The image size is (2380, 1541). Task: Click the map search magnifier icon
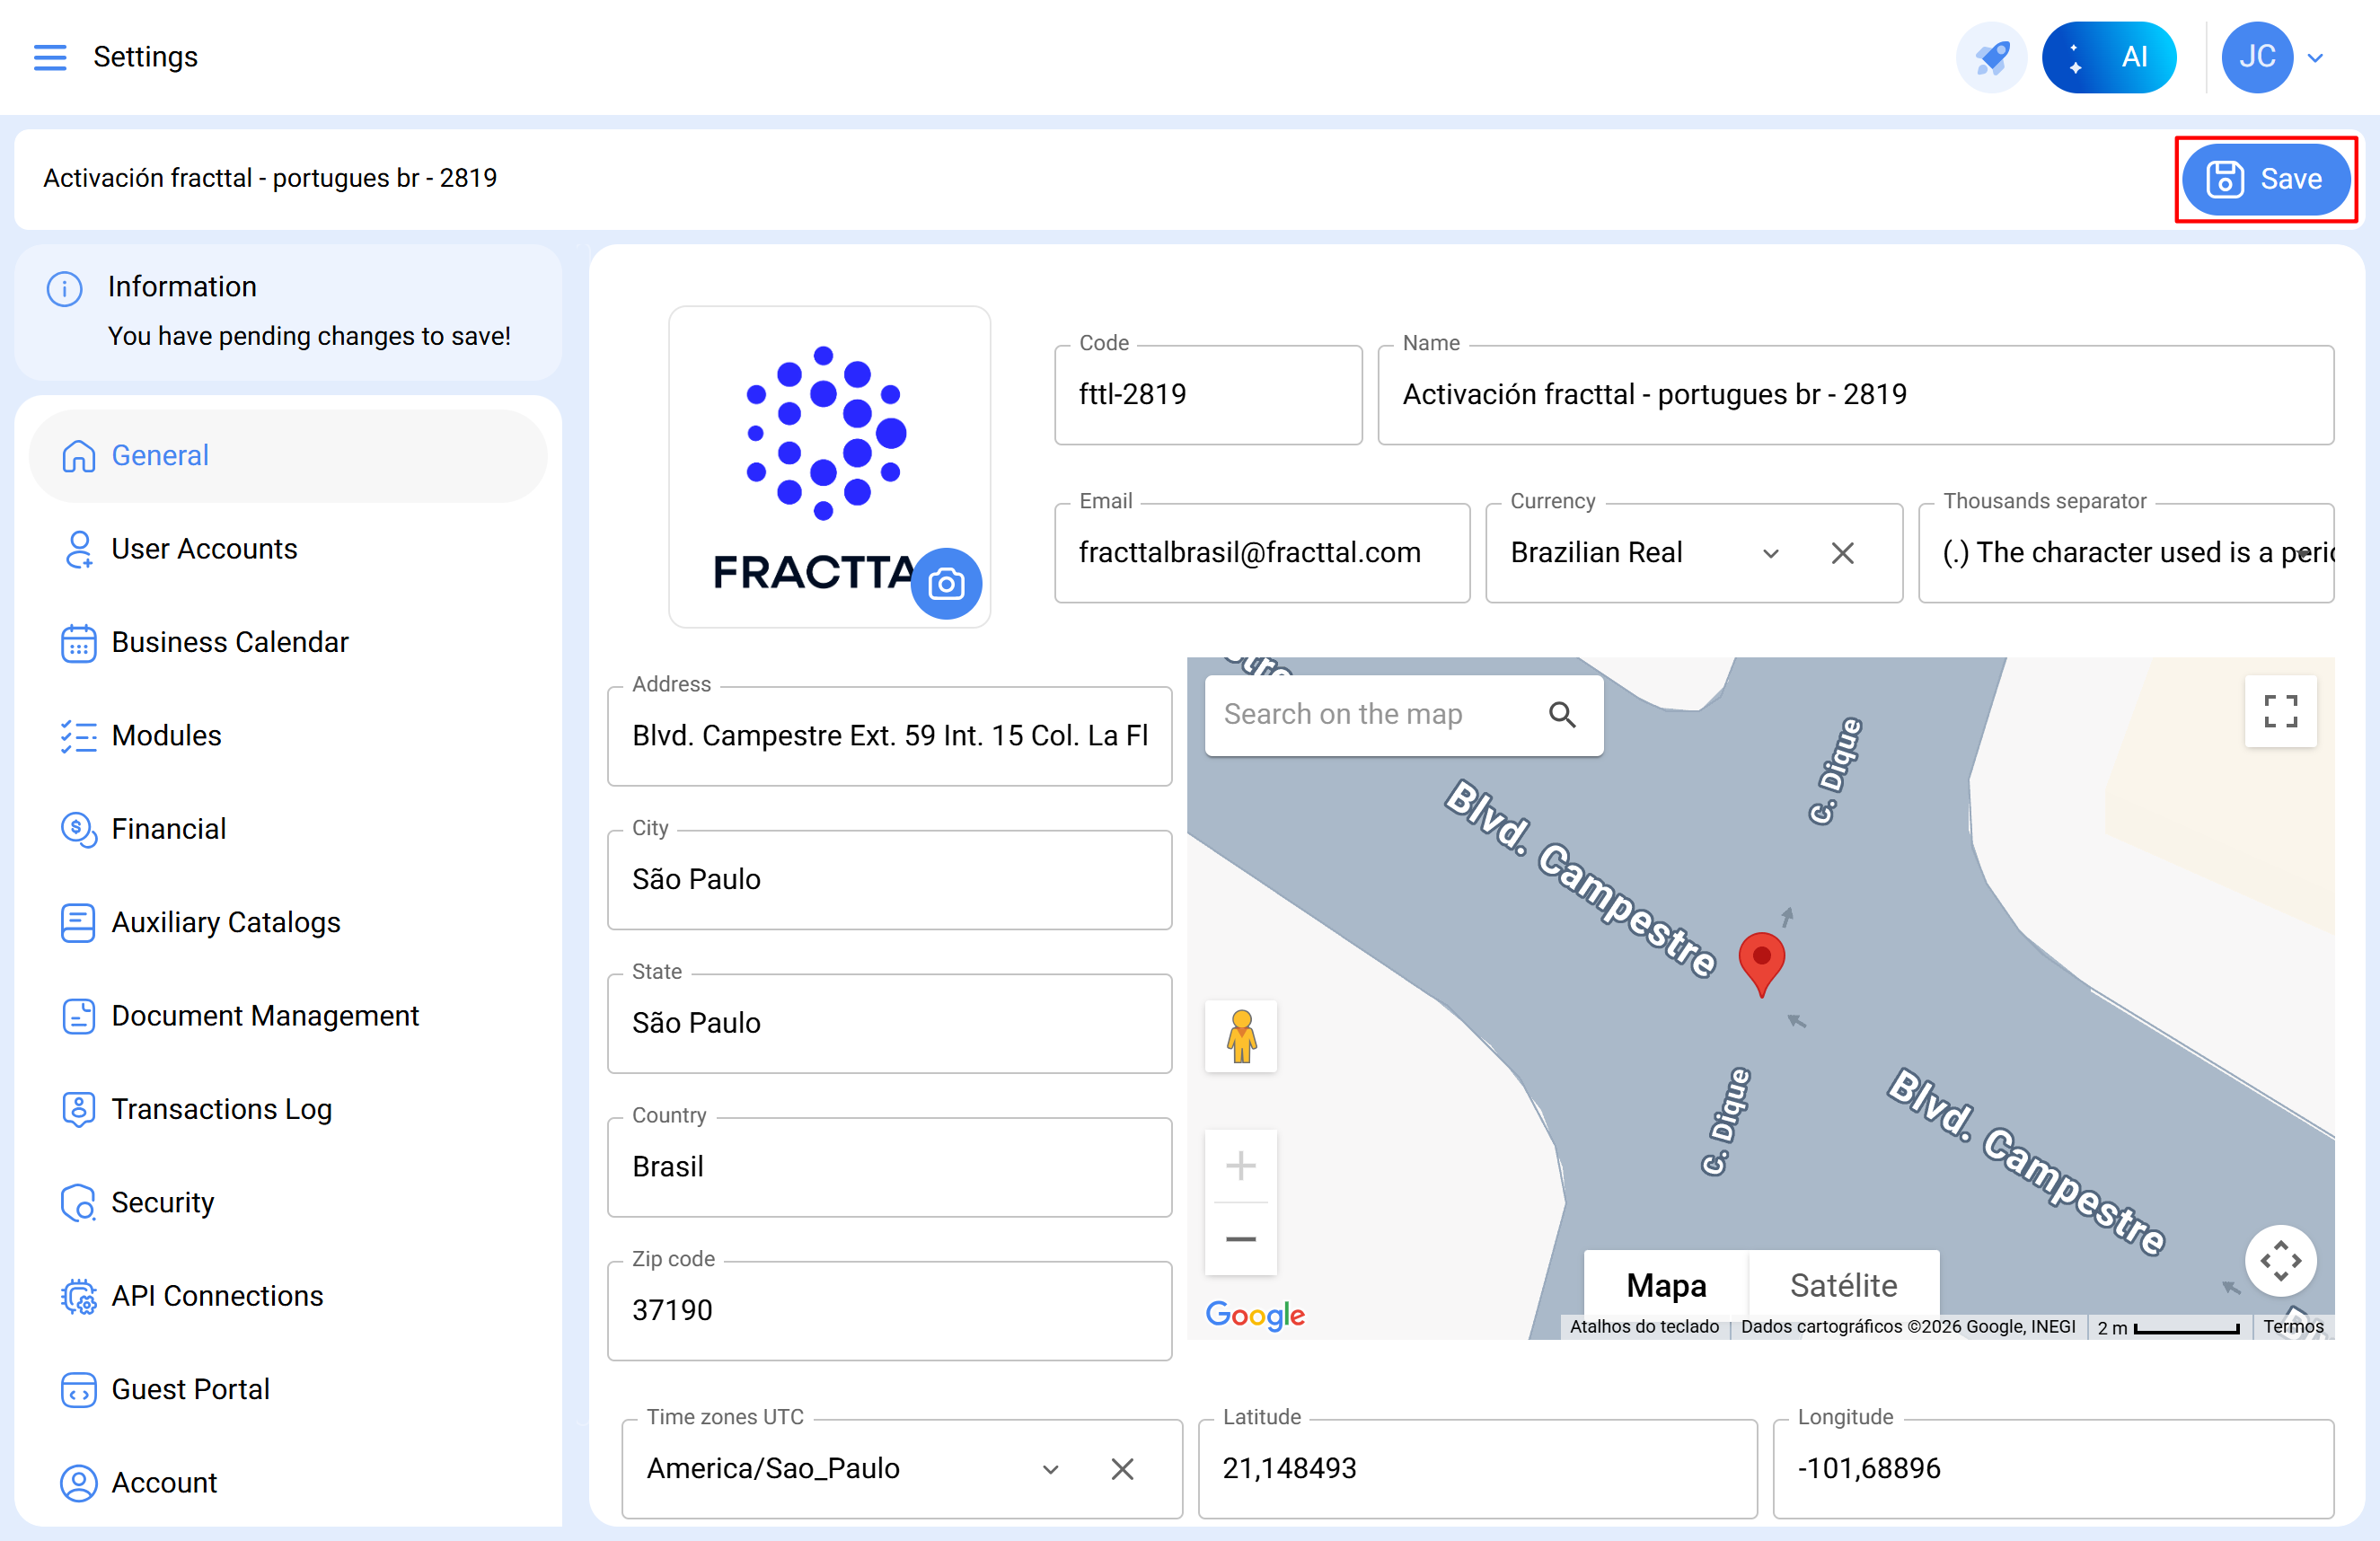point(1561,714)
